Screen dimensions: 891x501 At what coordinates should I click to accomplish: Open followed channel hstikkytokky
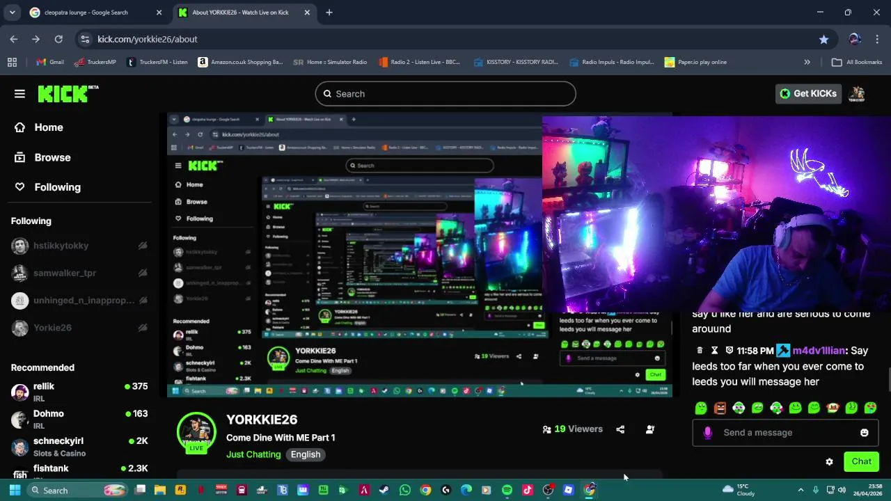coord(61,246)
